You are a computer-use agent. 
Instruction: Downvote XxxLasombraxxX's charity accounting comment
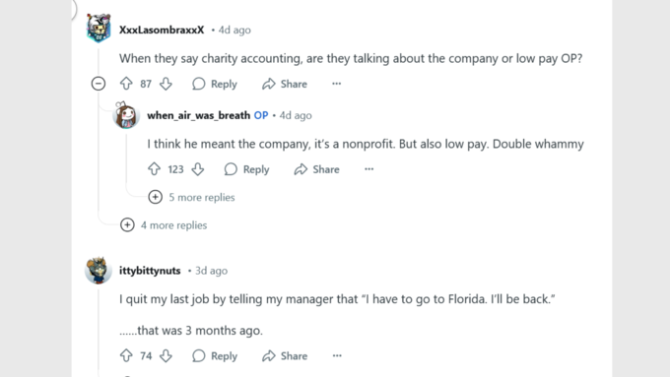tap(166, 84)
